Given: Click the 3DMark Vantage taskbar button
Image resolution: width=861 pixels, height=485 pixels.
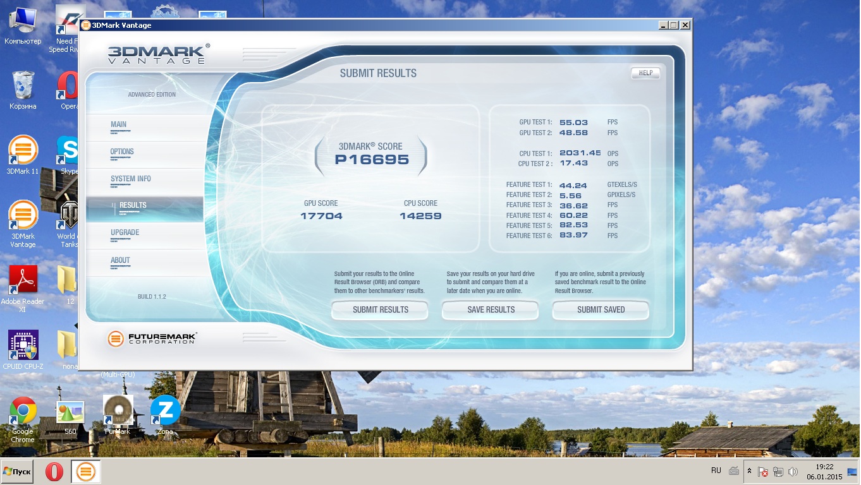Looking at the screenshot, I should pyautogui.click(x=86, y=472).
